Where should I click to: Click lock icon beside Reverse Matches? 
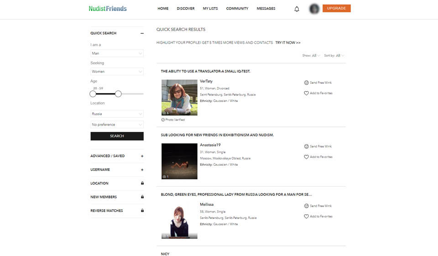pyautogui.click(x=142, y=211)
